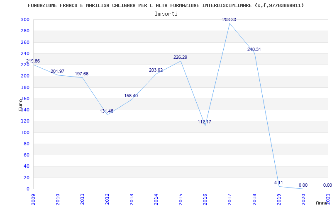Select the 131.48 low point for 2012

point(107,111)
